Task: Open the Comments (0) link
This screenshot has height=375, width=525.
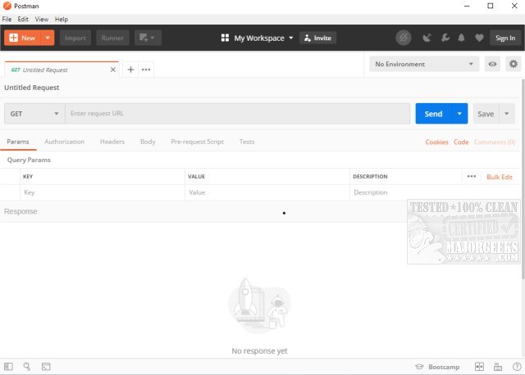Action: click(494, 142)
